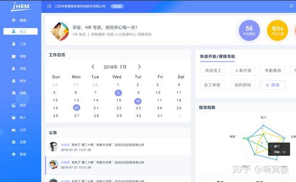Select July 31 in the calendar
Screen dimensions: 296x182
(160, 116)
